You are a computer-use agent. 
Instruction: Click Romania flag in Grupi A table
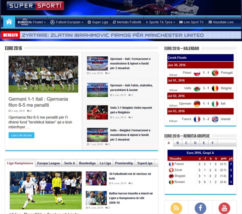point(171,182)
